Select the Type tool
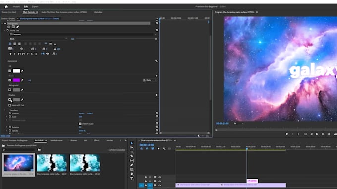Screen dimensions: 337x189 coord(132,178)
